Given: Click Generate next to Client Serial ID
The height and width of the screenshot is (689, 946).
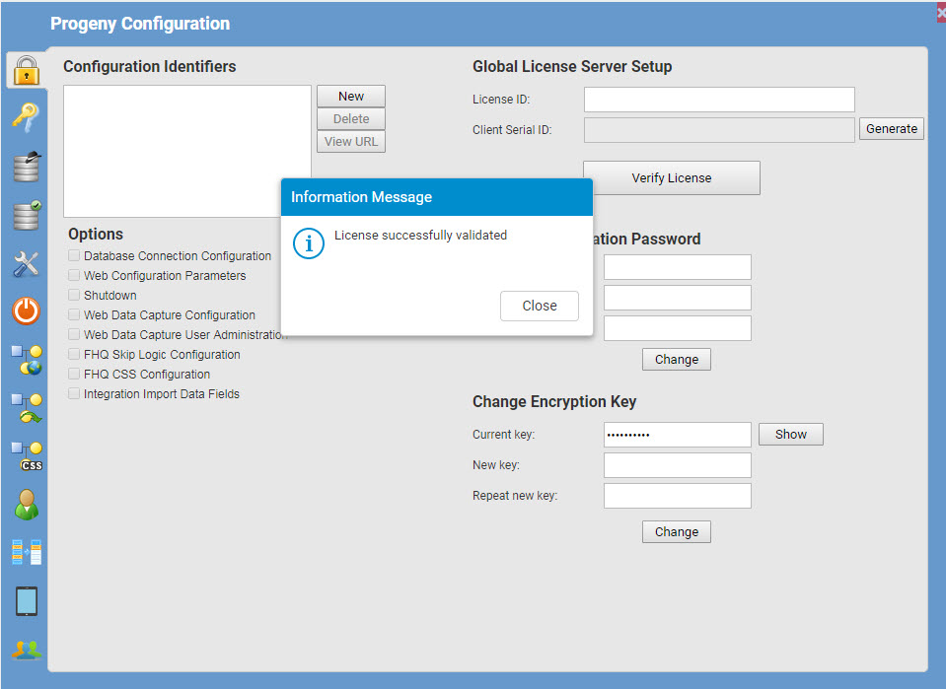Looking at the screenshot, I should 892,129.
